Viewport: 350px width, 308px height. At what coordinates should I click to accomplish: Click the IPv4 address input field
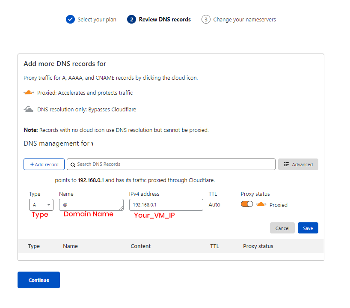(x=166, y=205)
